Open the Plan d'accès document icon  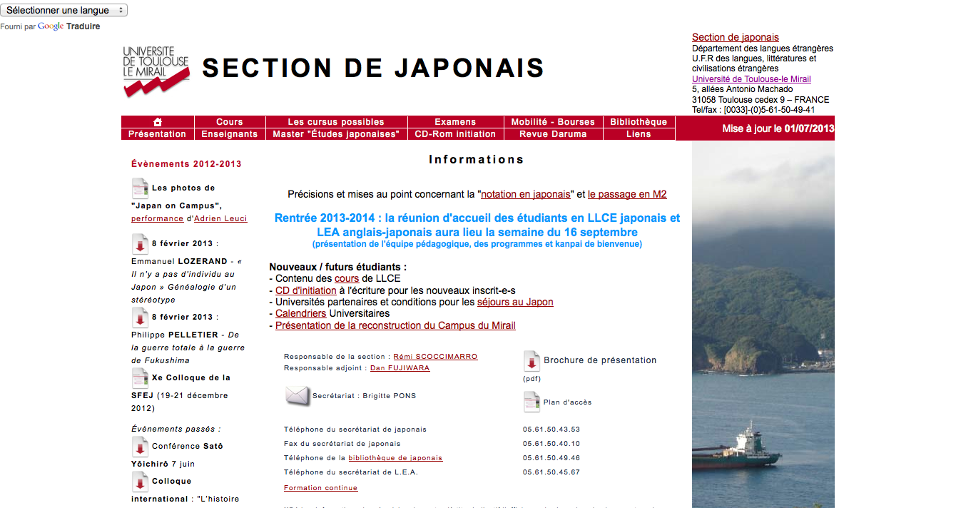point(532,402)
